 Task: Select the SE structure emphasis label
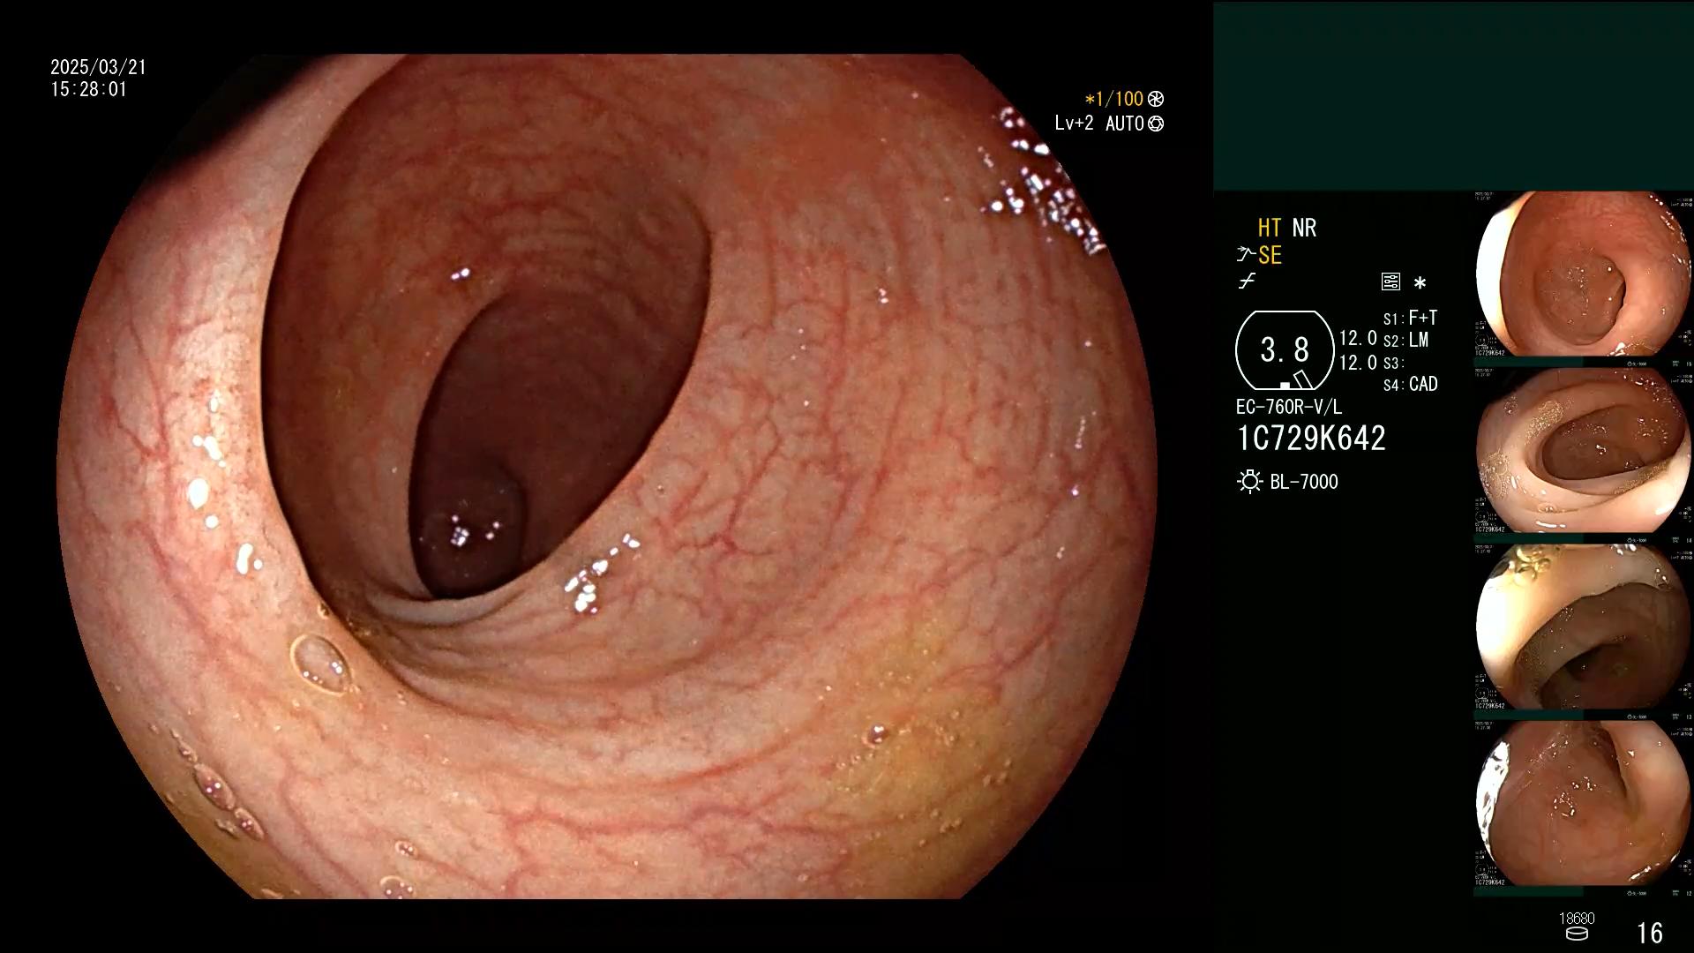tap(1270, 256)
